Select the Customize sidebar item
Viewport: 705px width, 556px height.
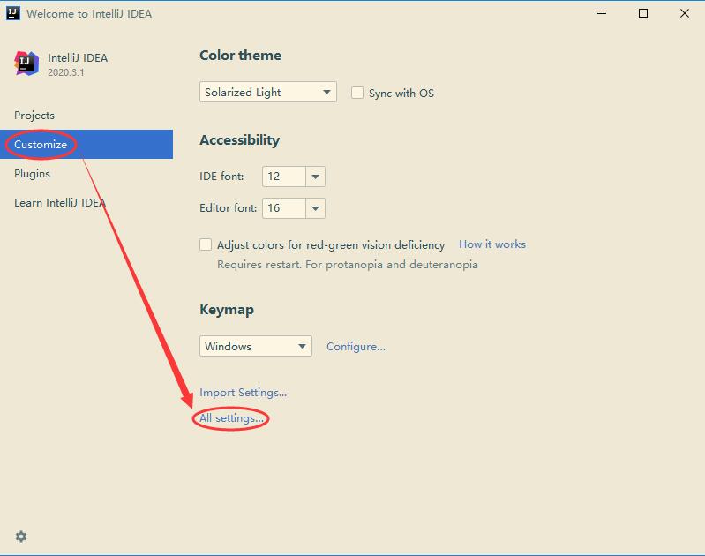coord(86,144)
